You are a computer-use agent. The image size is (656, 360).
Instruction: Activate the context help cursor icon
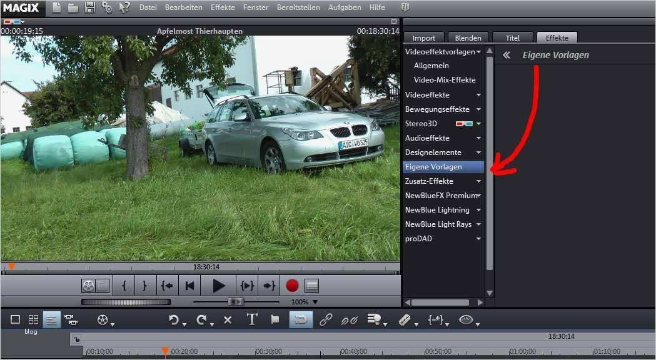(x=124, y=7)
